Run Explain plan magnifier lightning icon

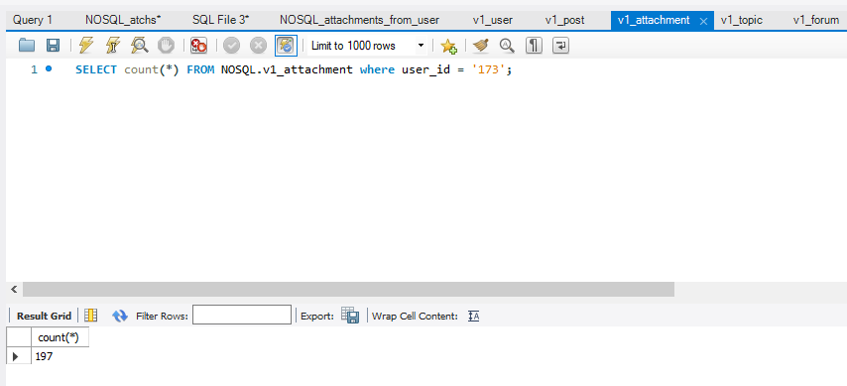point(140,46)
